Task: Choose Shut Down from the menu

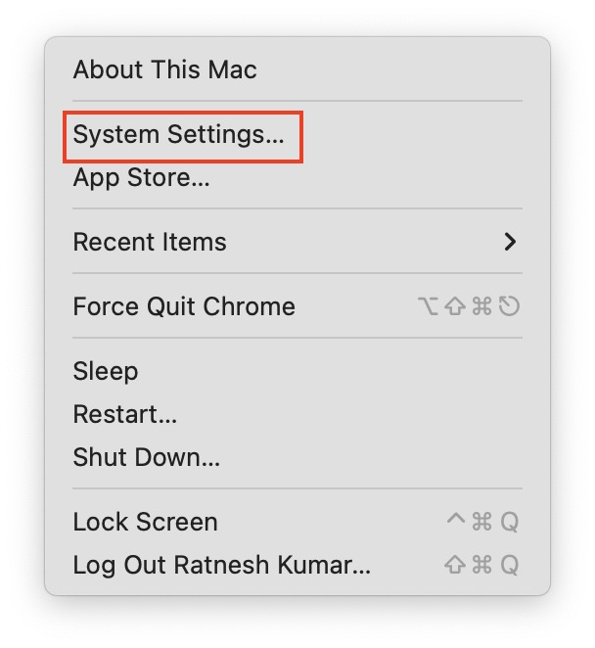Action: tap(146, 457)
